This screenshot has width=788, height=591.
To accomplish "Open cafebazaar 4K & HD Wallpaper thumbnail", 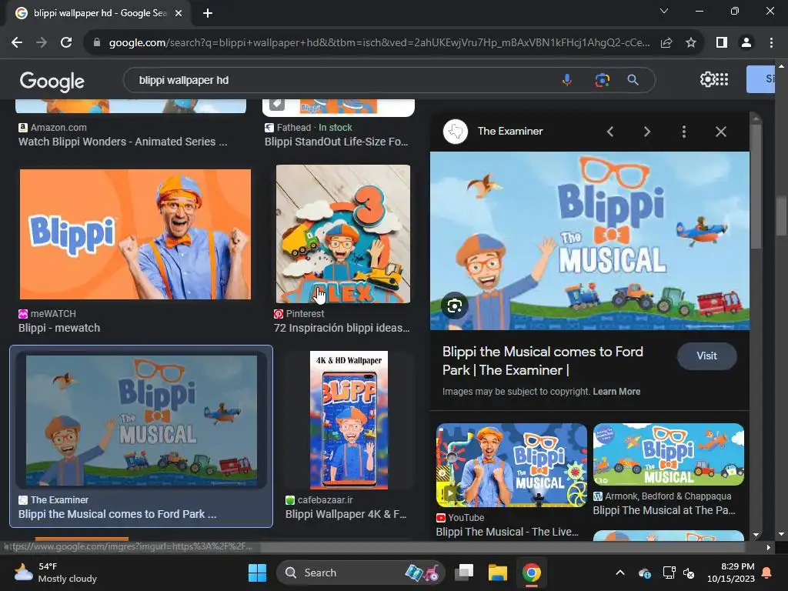I will (x=349, y=420).
